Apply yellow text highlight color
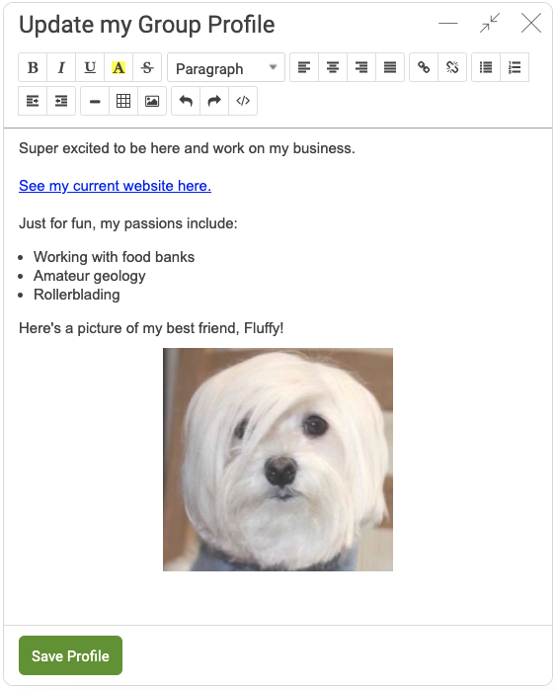Screen dimensions: 557x690 pyautogui.click(x=119, y=67)
